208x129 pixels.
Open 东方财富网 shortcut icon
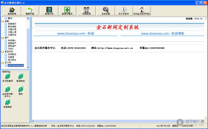[8, 78]
